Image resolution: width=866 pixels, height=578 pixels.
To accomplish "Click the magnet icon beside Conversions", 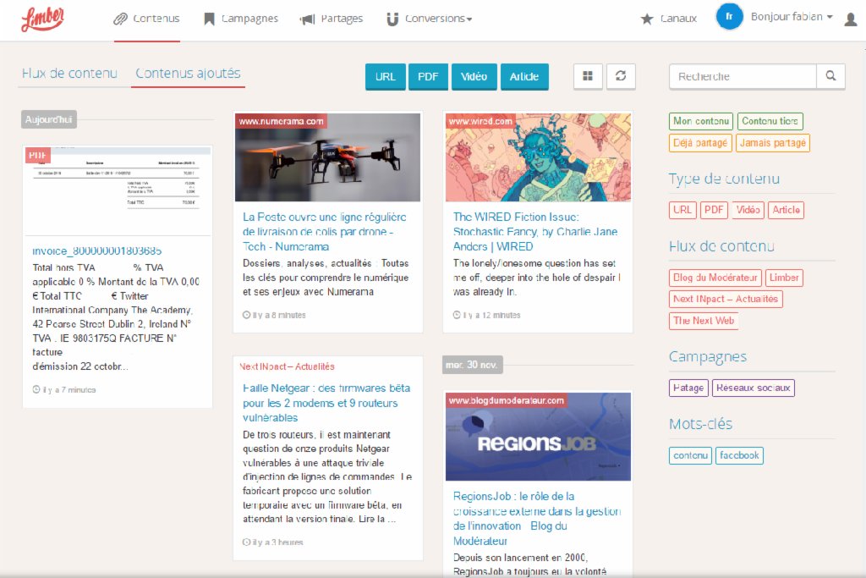I will (392, 19).
